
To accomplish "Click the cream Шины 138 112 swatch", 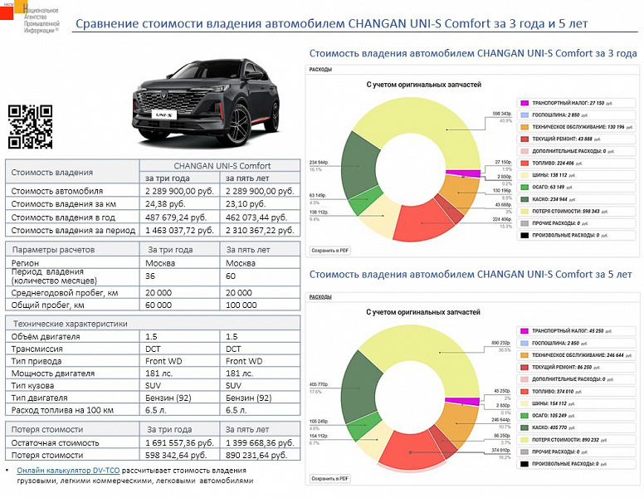I will click(524, 175).
